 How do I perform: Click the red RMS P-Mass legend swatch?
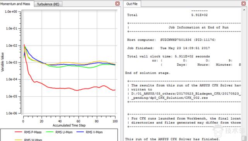[18, 132]
